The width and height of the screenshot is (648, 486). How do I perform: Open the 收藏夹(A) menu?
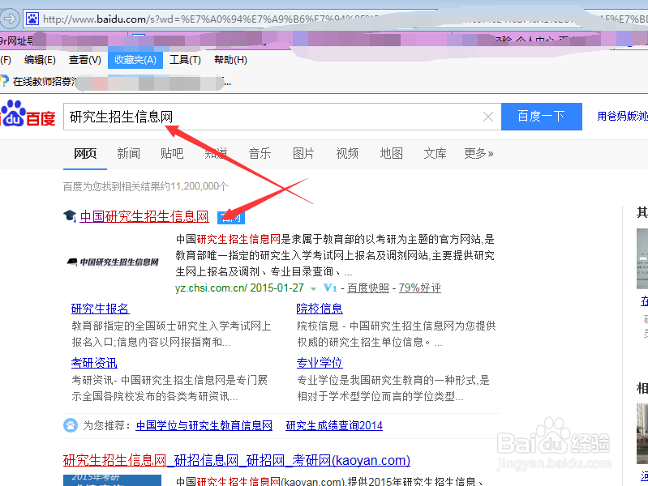[x=135, y=60]
